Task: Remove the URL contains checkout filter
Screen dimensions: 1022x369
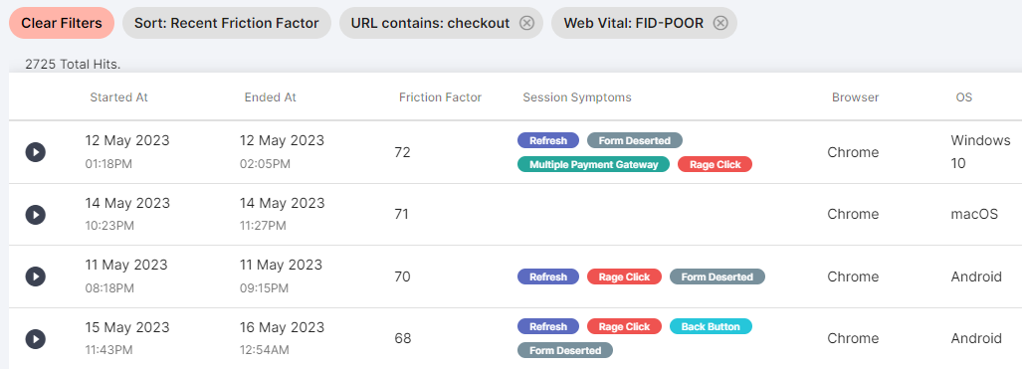Action: (526, 24)
